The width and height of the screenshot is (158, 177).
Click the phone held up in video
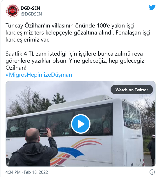click(x=43, y=131)
